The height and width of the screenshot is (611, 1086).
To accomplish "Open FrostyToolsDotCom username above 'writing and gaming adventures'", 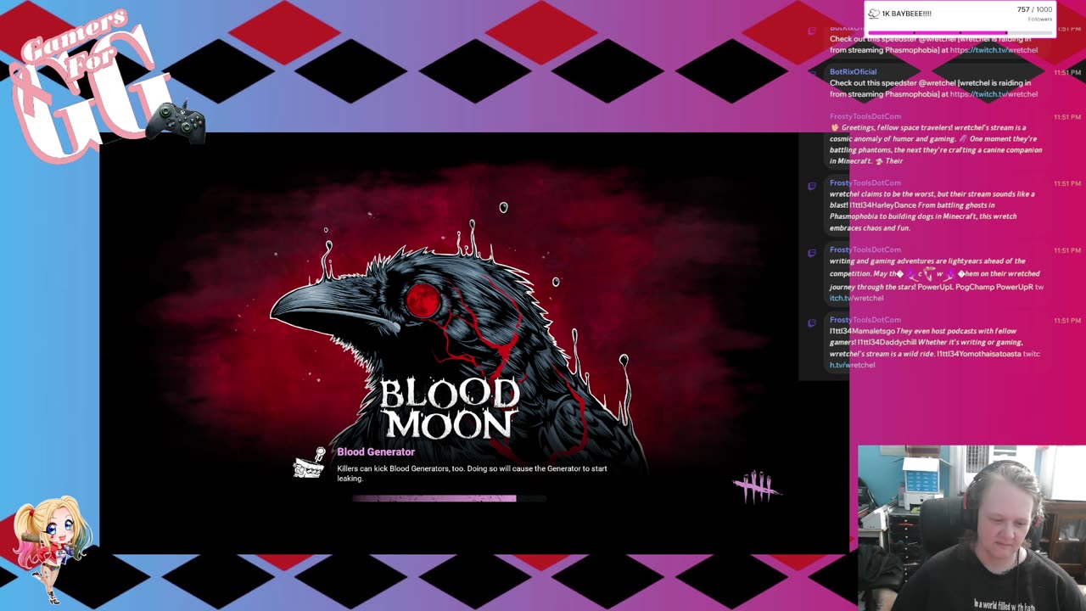I will pyautogui.click(x=865, y=249).
